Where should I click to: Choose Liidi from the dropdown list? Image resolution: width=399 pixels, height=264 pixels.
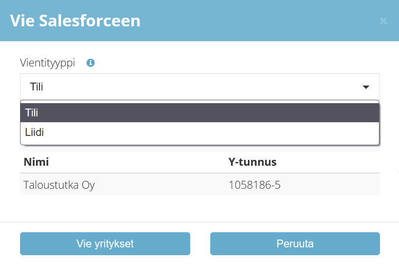pos(200,132)
